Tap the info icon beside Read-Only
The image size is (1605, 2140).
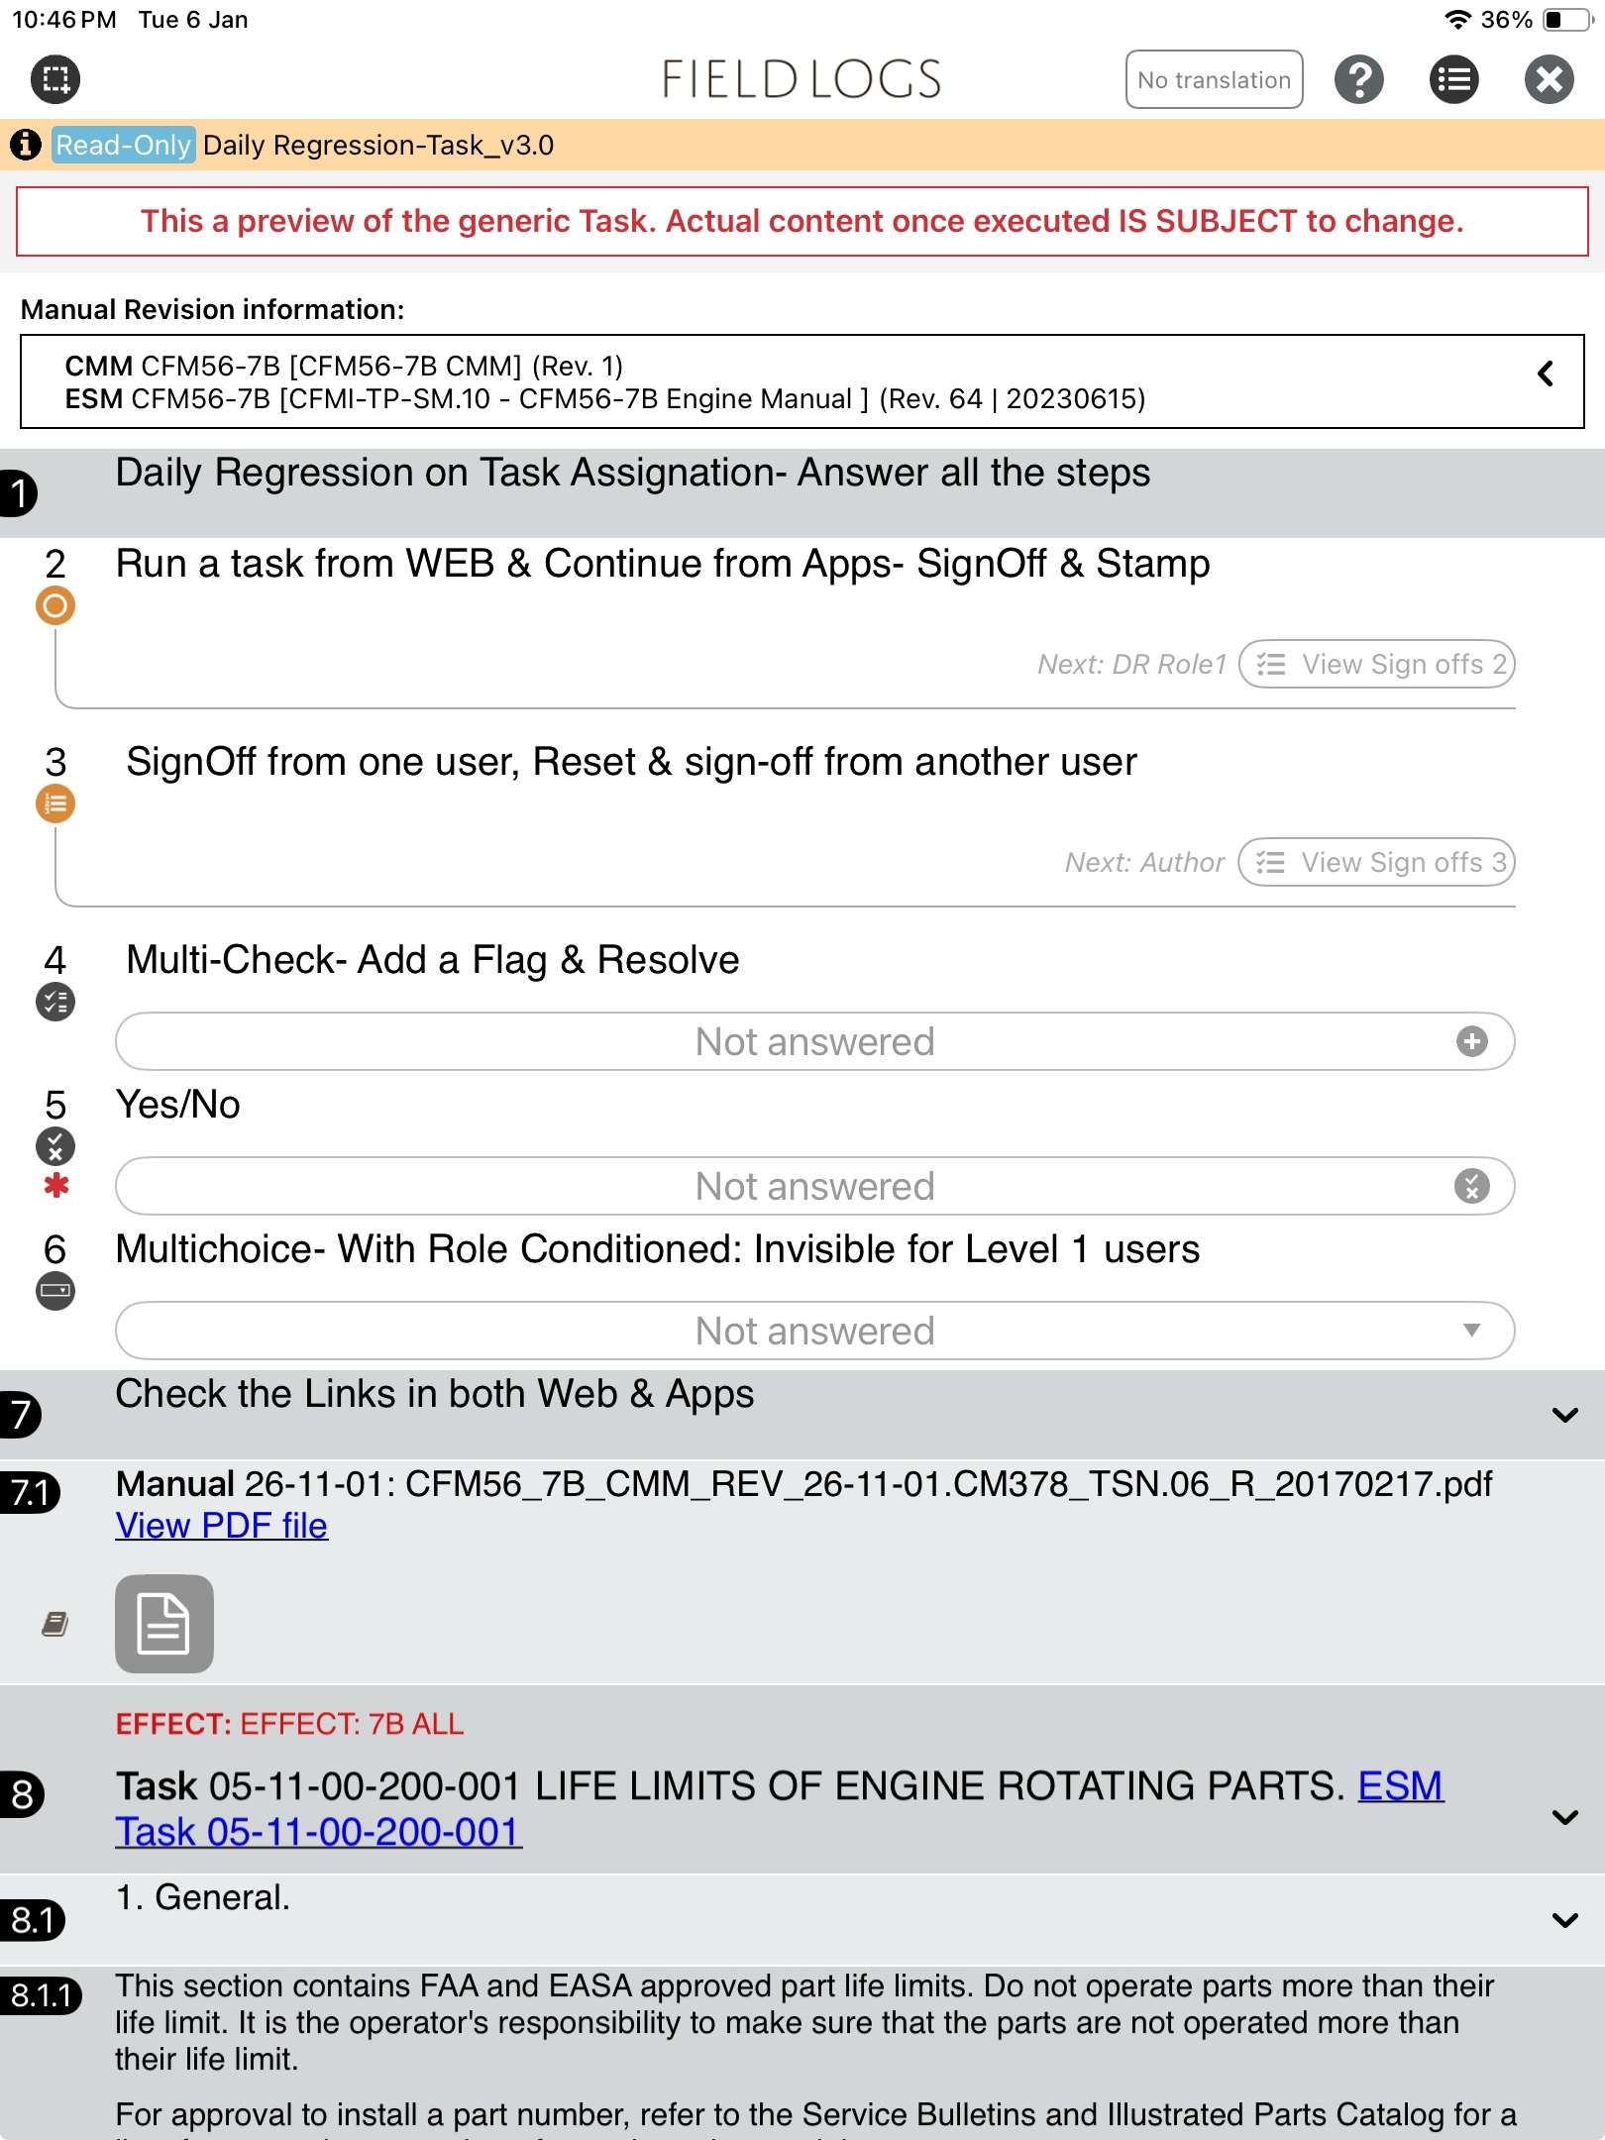click(26, 145)
